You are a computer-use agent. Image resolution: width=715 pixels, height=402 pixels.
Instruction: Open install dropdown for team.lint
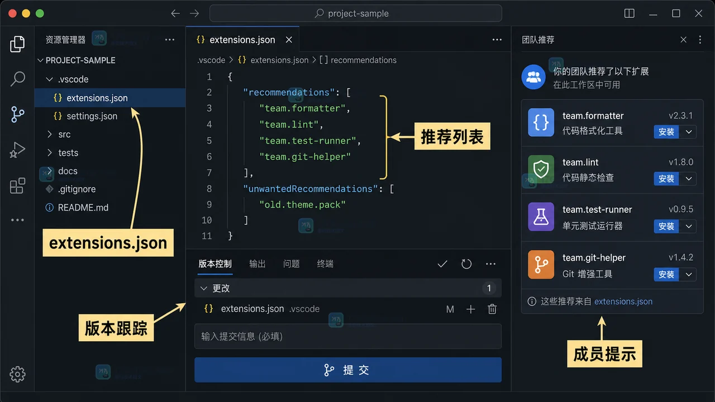[x=689, y=179]
